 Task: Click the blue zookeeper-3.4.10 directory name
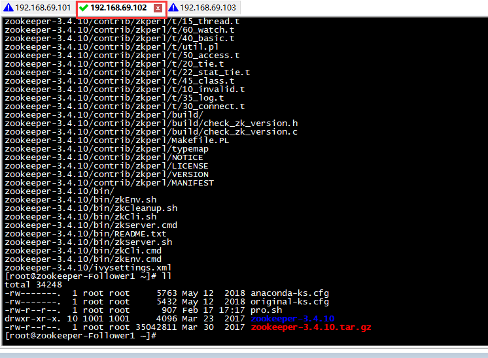pyautogui.click(x=292, y=319)
